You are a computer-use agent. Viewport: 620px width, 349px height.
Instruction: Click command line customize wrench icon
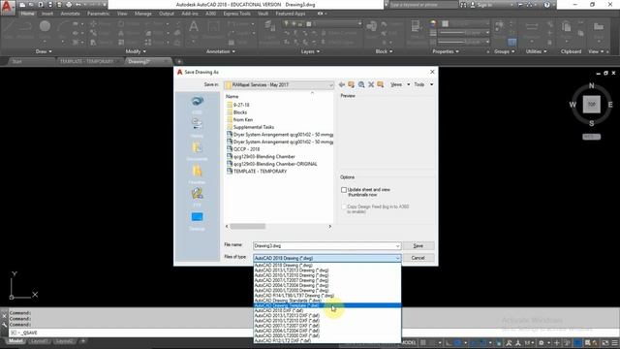(4, 325)
